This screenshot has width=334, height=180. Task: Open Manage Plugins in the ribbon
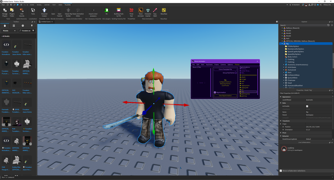pyautogui.click(x=5, y=12)
